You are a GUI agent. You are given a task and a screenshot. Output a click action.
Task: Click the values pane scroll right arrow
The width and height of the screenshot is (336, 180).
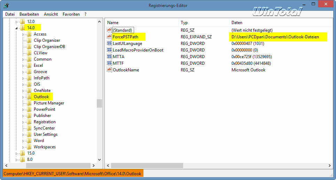(x=330, y=165)
